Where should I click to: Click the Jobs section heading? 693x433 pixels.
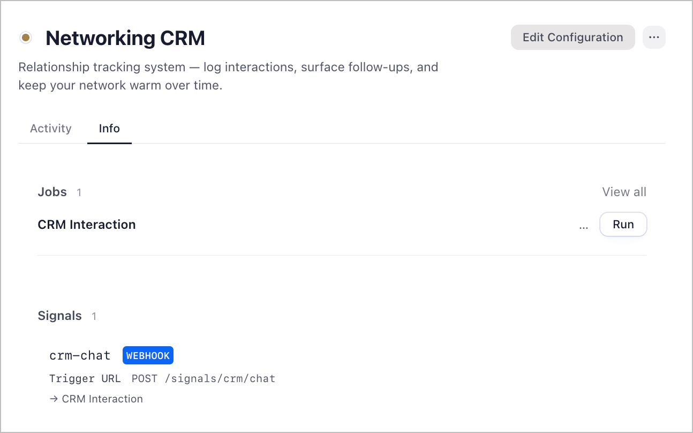(52, 192)
